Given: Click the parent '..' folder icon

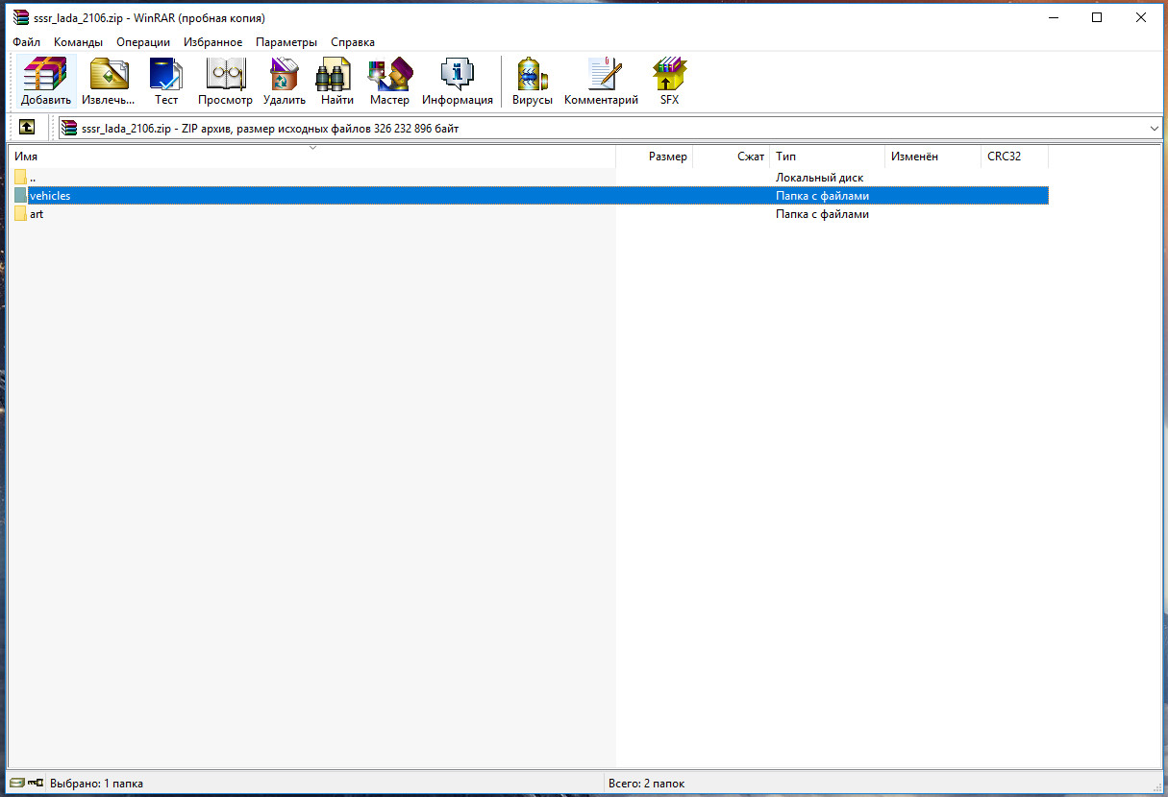Looking at the screenshot, I should pyautogui.click(x=20, y=178).
